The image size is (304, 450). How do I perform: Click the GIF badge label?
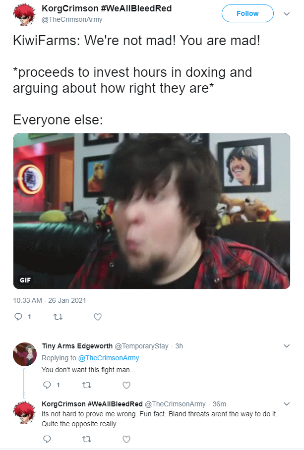pos(25,280)
